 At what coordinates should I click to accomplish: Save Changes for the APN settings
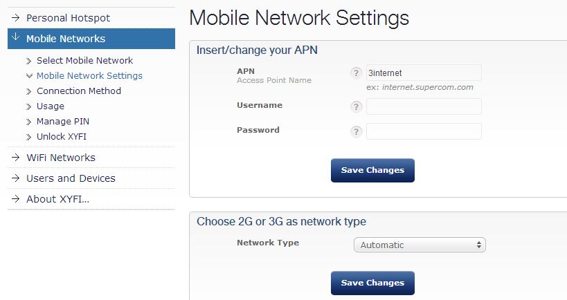point(372,170)
